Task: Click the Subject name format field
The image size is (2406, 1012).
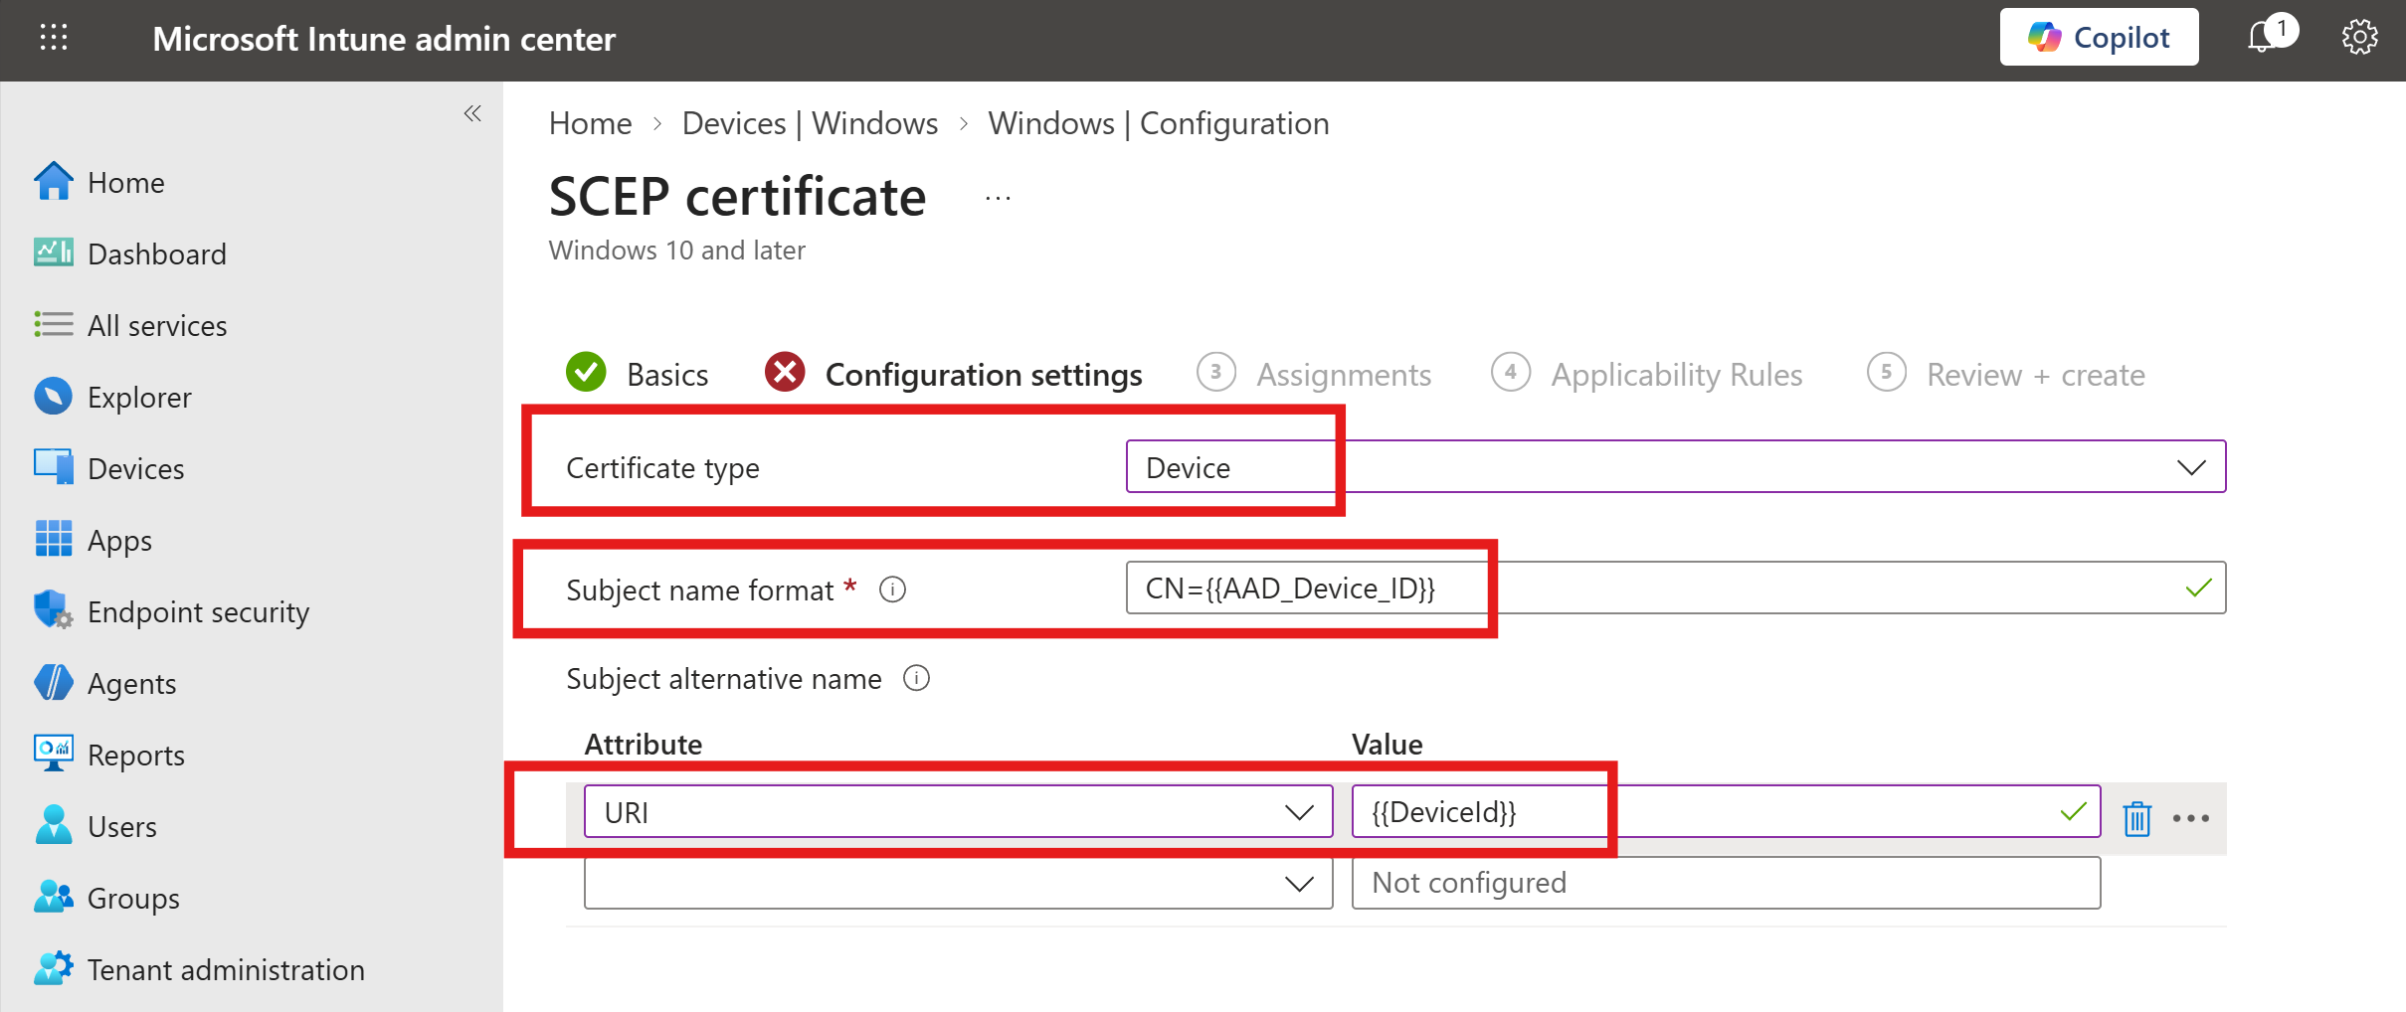Action: (x=1676, y=588)
